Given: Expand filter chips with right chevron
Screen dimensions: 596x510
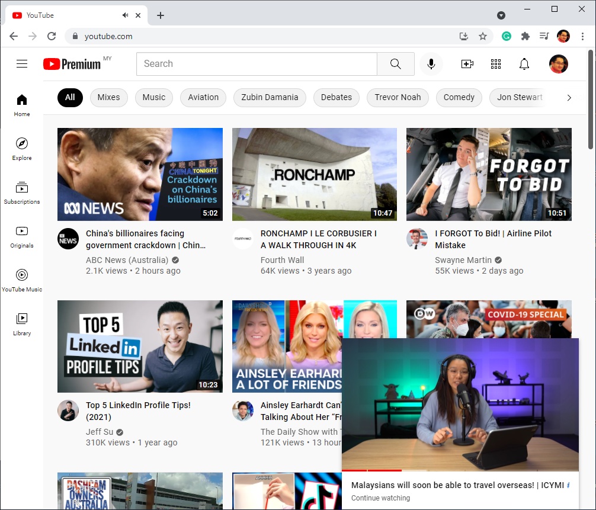Looking at the screenshot, I should (569, 97).
